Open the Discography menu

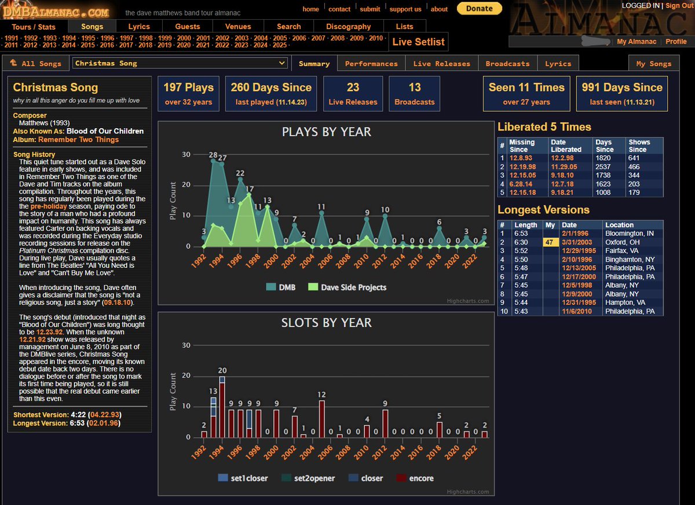coord(348,27)
